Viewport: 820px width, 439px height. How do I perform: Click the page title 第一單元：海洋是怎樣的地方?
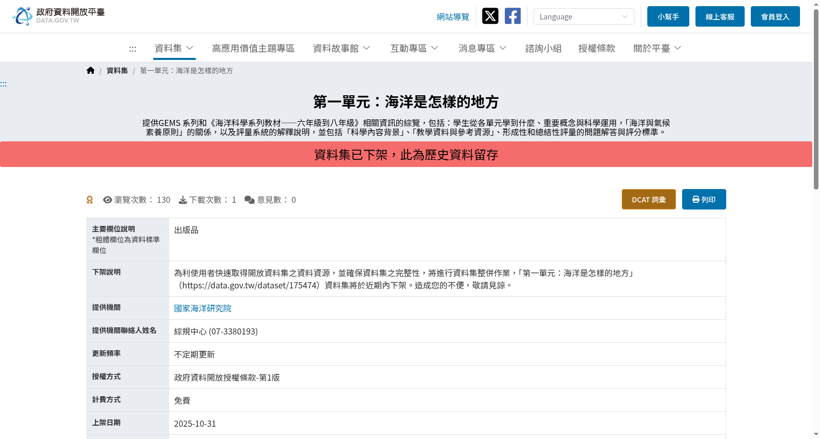pyautogui.click(x=406, y=102)
